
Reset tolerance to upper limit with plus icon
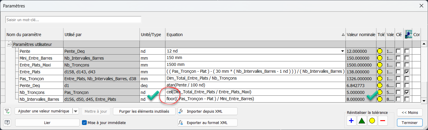351,121
